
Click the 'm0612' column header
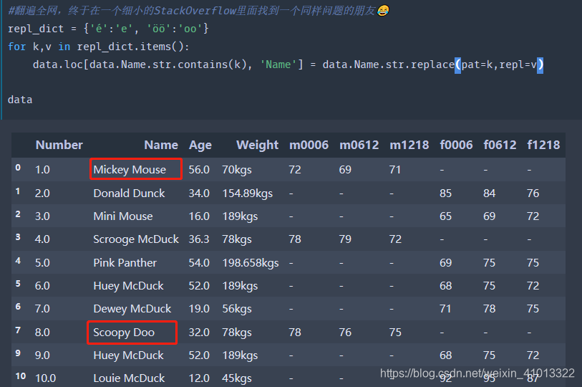point(359,145)
